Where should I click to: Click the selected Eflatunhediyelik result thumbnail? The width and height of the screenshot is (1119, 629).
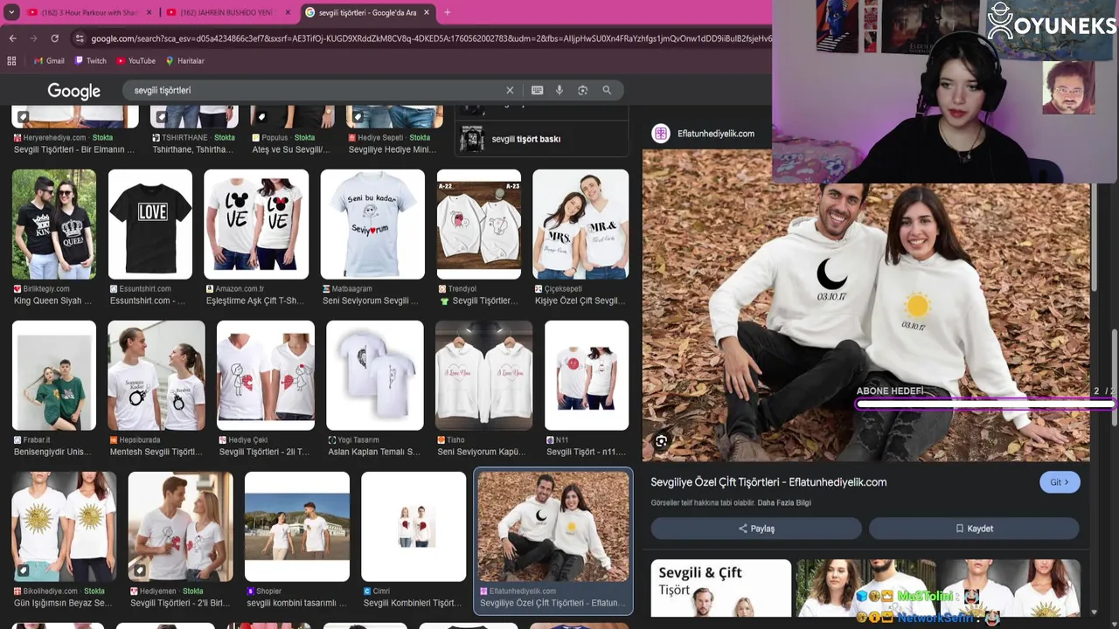pyautogui.click(x=553, y=527)
